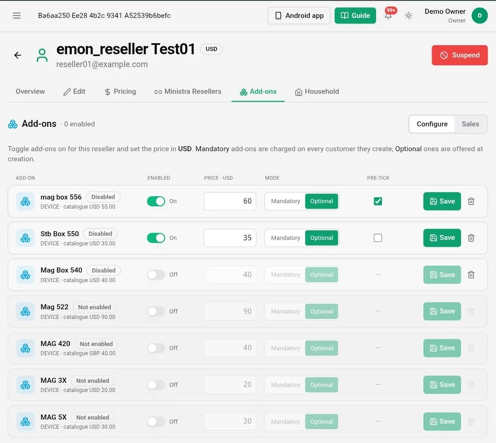
Task: Select Mandatory mode for Mag Box 540
Action: (285, 274)
